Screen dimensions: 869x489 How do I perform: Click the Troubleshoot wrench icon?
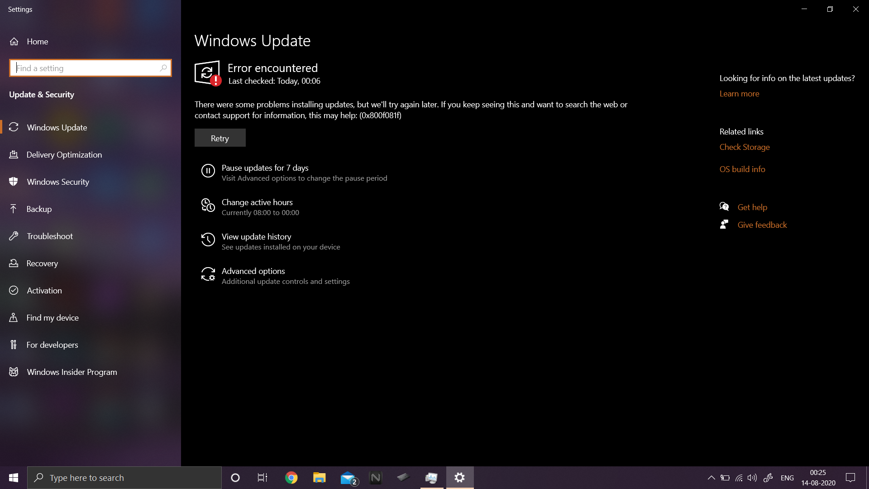[14, 236]
